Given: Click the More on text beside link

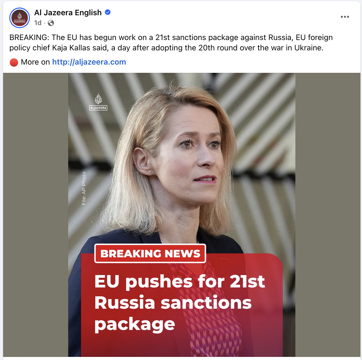Looking at the screenshot, I should (35, 62).
